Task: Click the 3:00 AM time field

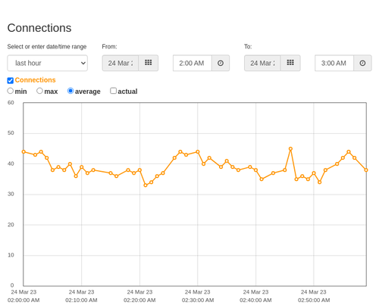Action: click(334, 63)
